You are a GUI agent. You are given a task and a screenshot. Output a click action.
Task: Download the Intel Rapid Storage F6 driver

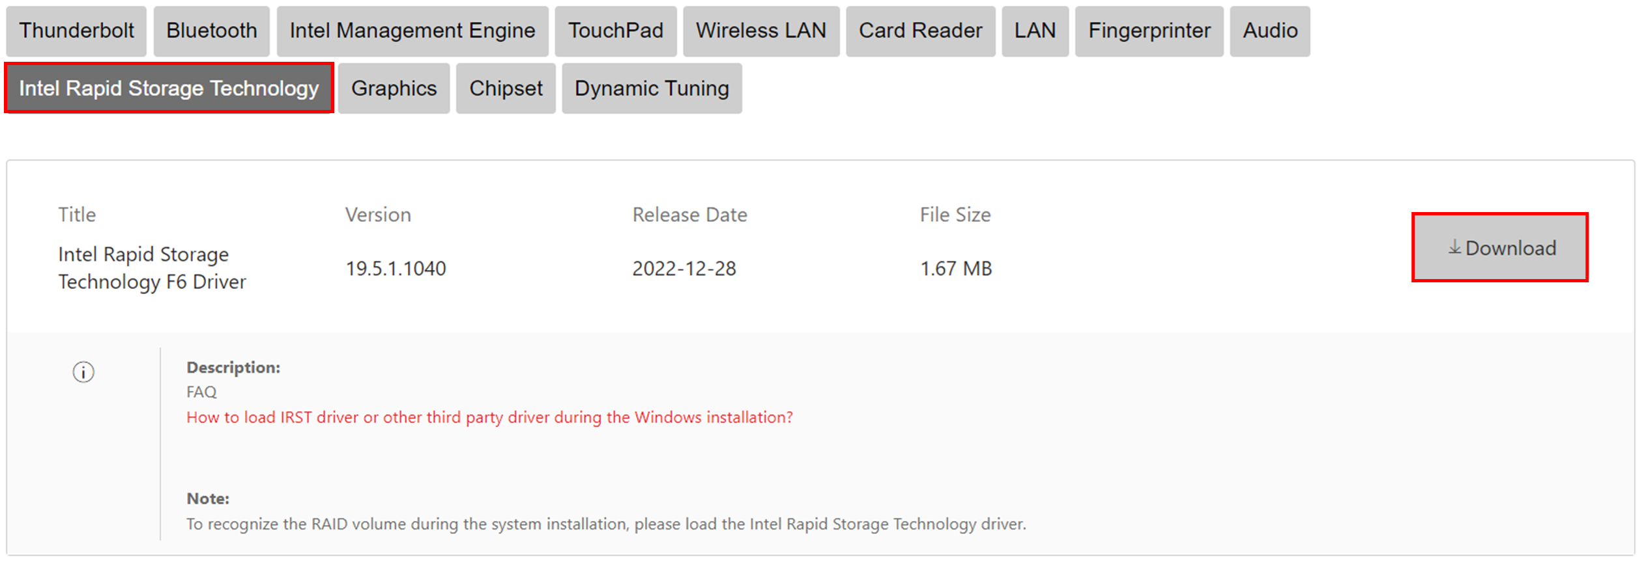point(1499,248)
